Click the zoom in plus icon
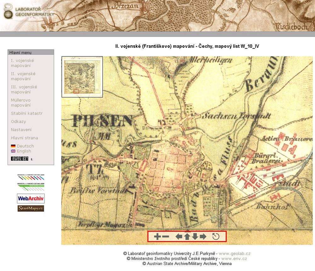This screenshot has width=315, height=271. pos(157,237)
